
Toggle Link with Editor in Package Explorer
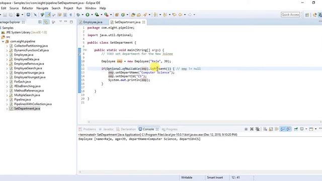pyautogui.click(x=46, y=22)
